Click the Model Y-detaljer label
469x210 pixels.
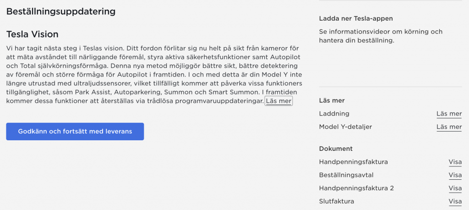345,127
